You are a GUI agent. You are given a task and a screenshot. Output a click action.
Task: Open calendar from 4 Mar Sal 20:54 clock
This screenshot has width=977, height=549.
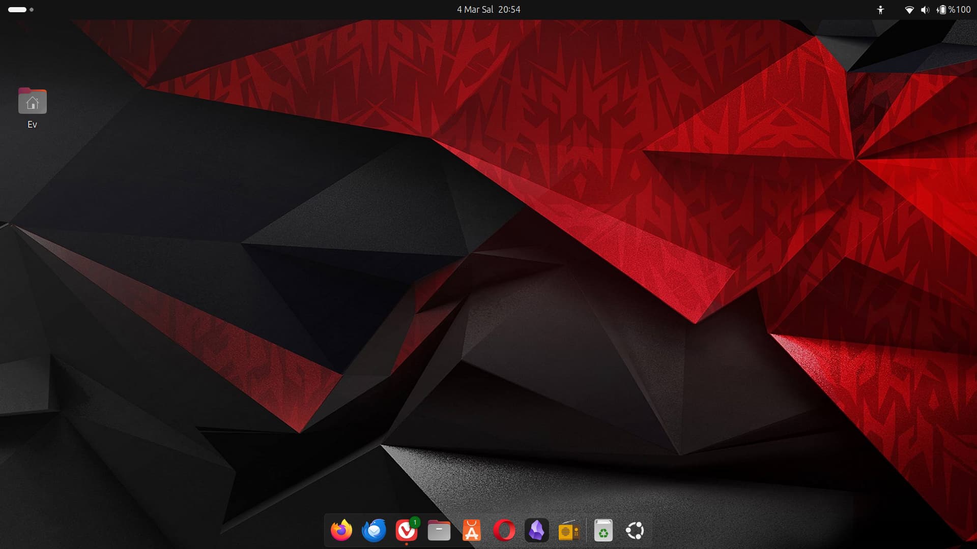point(489,10)
